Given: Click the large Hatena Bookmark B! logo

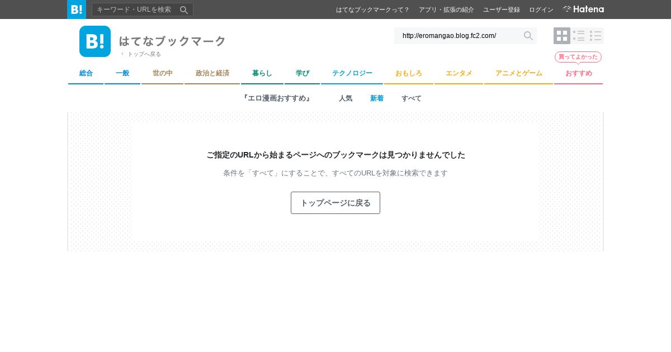Looking at the screenshot, I should [95, 41].
